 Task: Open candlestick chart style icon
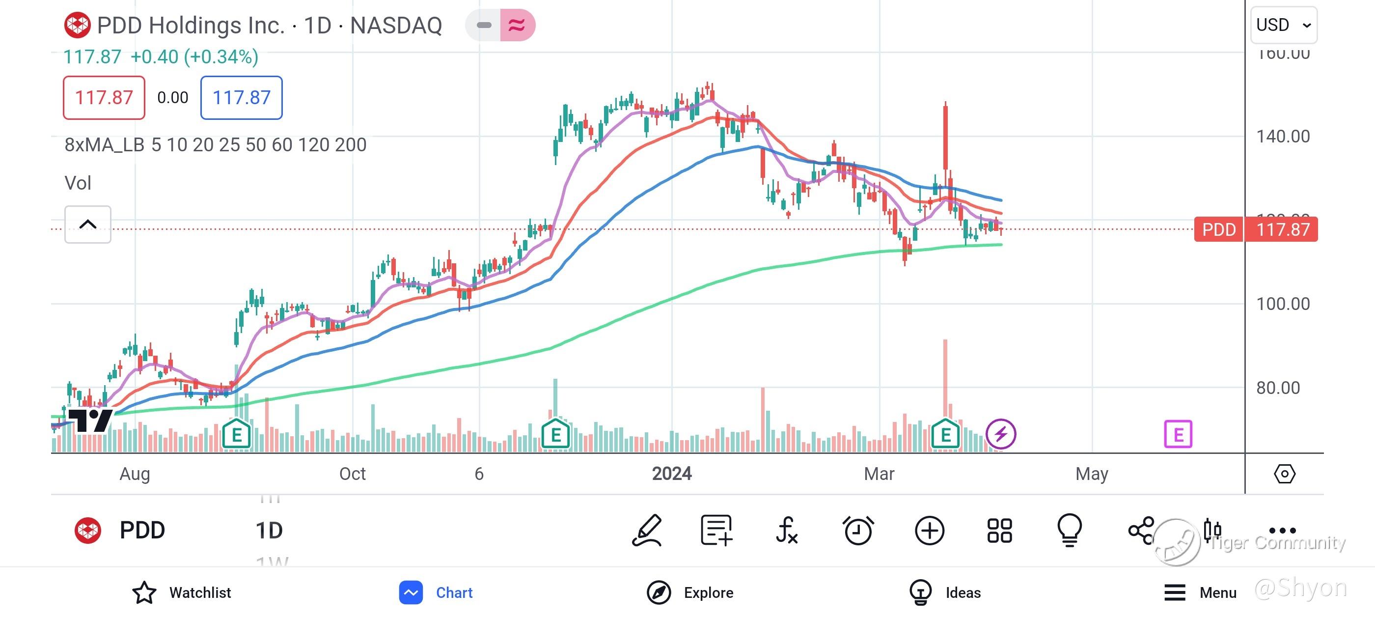pos(1212,531)
